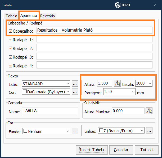Click the pick-point icon beside Altura Máxima
162x158 pixels.
(x=149, y=111)
